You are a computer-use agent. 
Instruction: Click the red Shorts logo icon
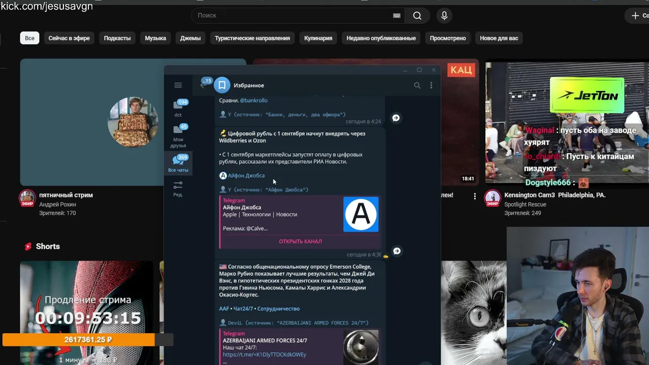28,246
